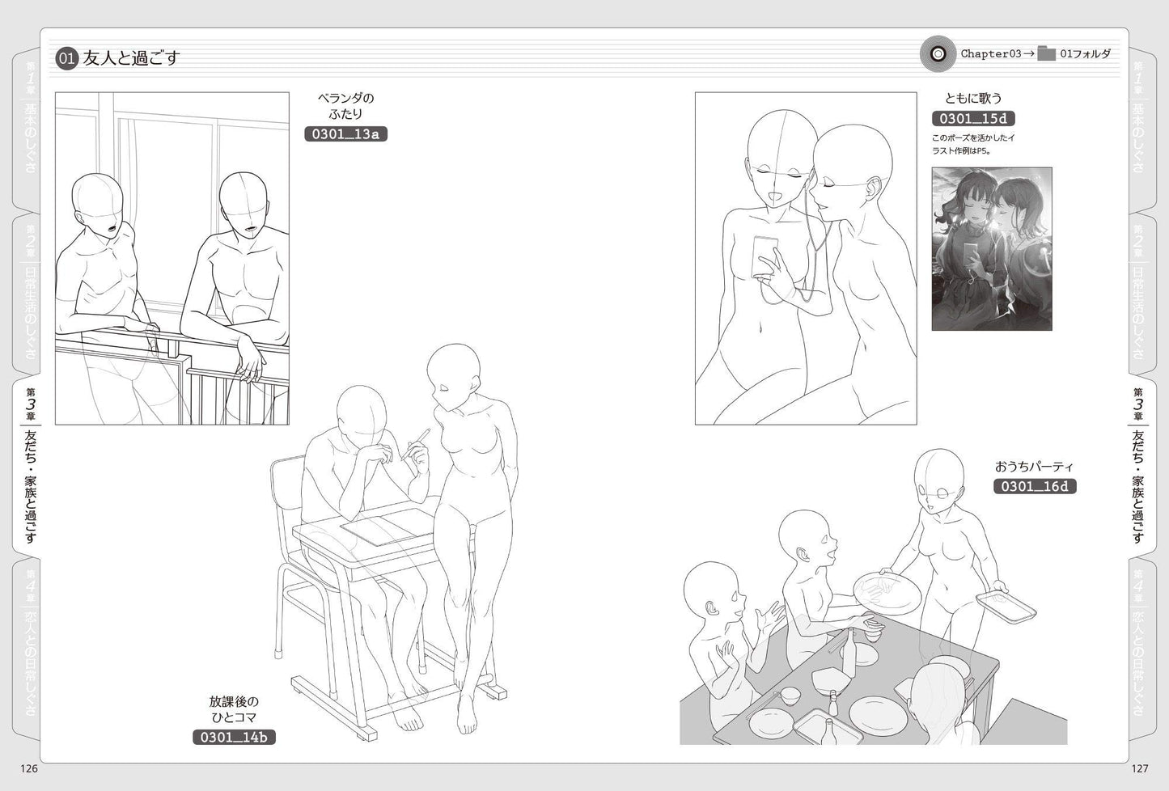
Task: Click the 0301_16d file label
Action: pos(1034,486)
